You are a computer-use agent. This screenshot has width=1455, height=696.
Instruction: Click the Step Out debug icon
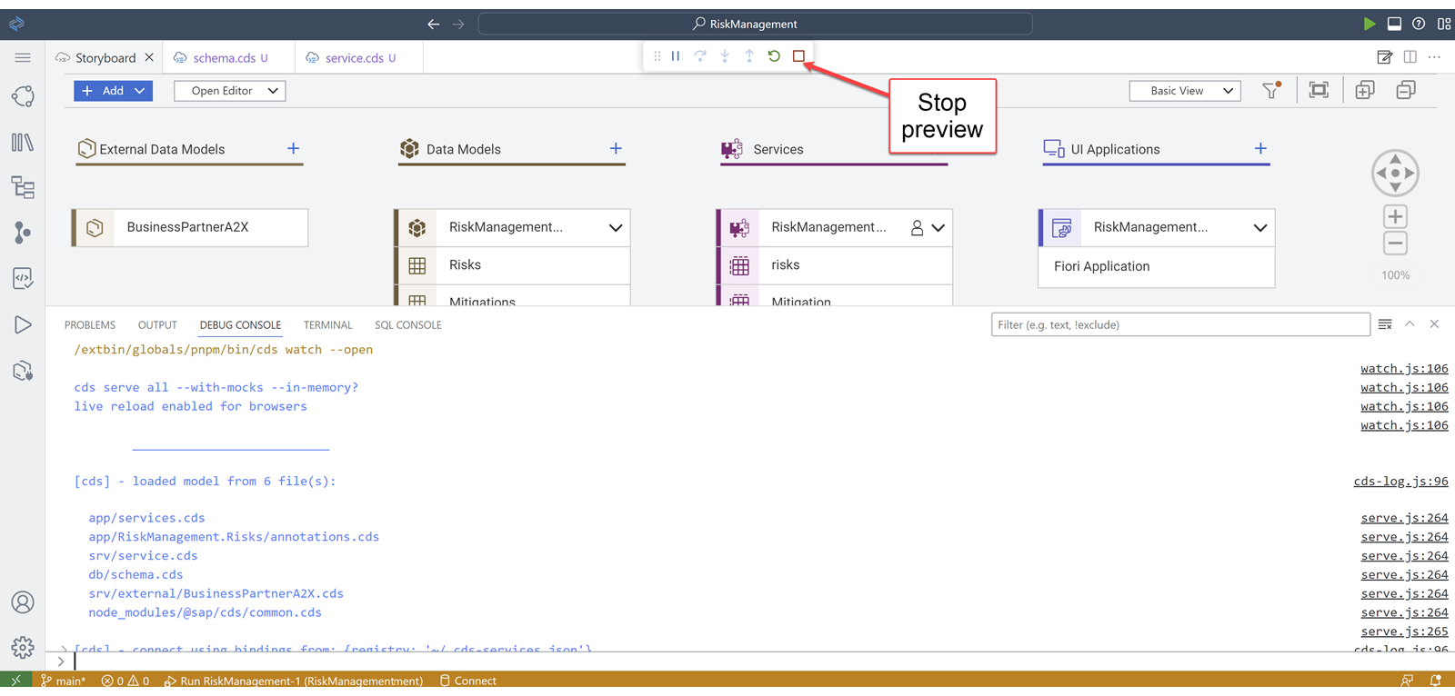coord(749,56)
